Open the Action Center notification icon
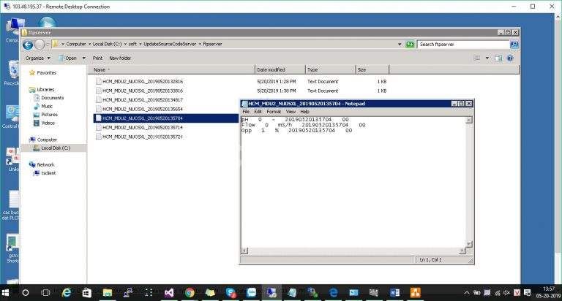Viewport: 562px width, 301px height. tap(527, 293)
